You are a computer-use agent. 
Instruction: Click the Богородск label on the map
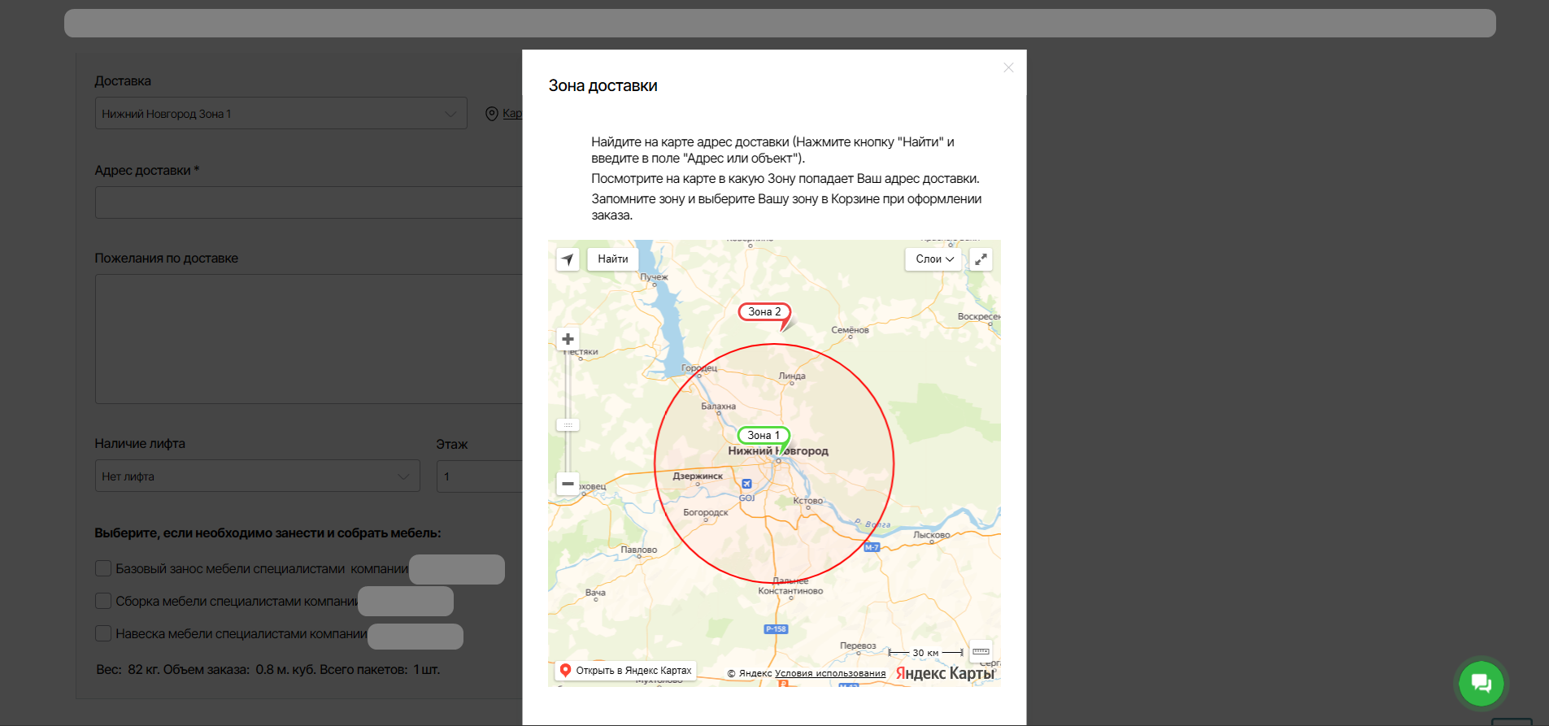point(706,513)
